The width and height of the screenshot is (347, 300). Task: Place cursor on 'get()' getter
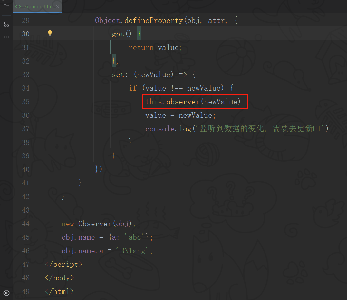click(122, 34)
